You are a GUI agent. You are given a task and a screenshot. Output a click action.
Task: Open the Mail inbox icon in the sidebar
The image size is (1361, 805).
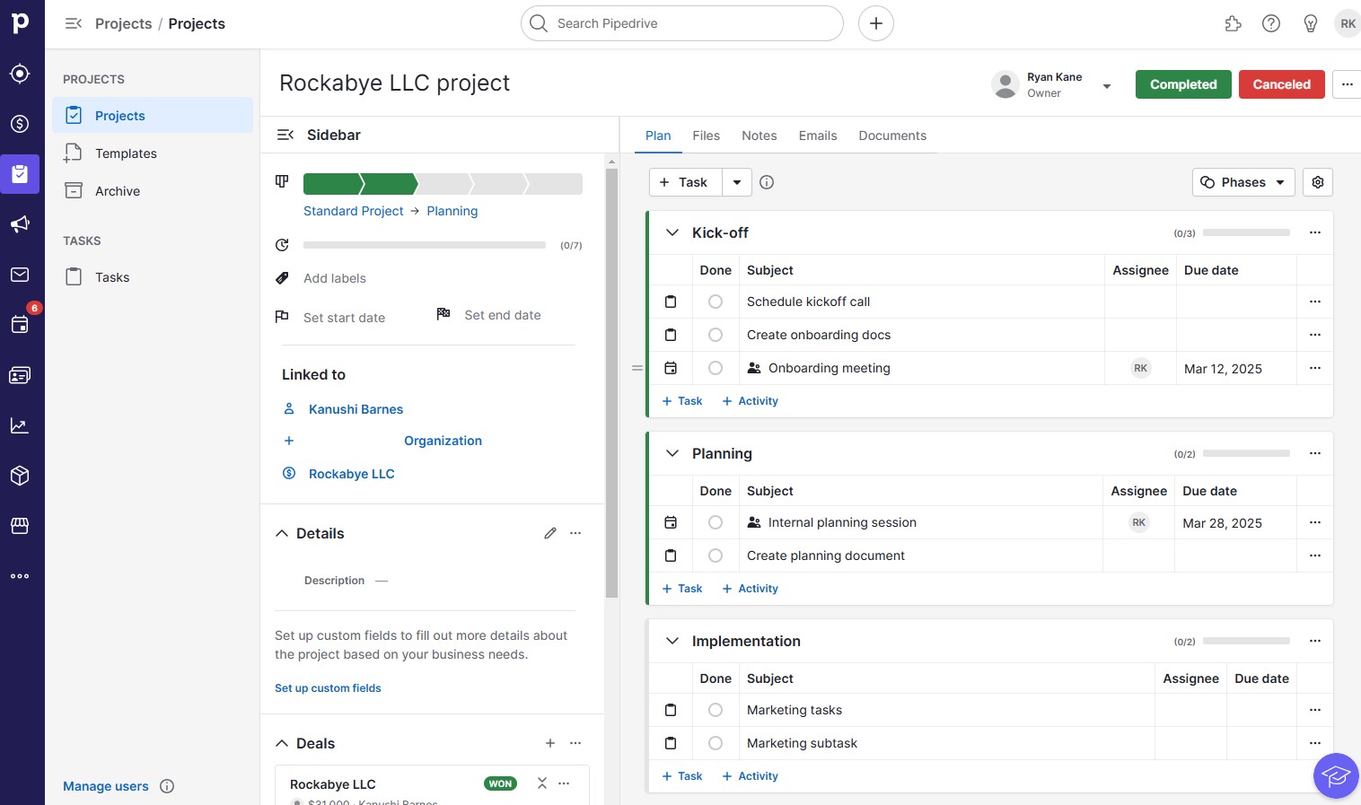tap(20, 275)
